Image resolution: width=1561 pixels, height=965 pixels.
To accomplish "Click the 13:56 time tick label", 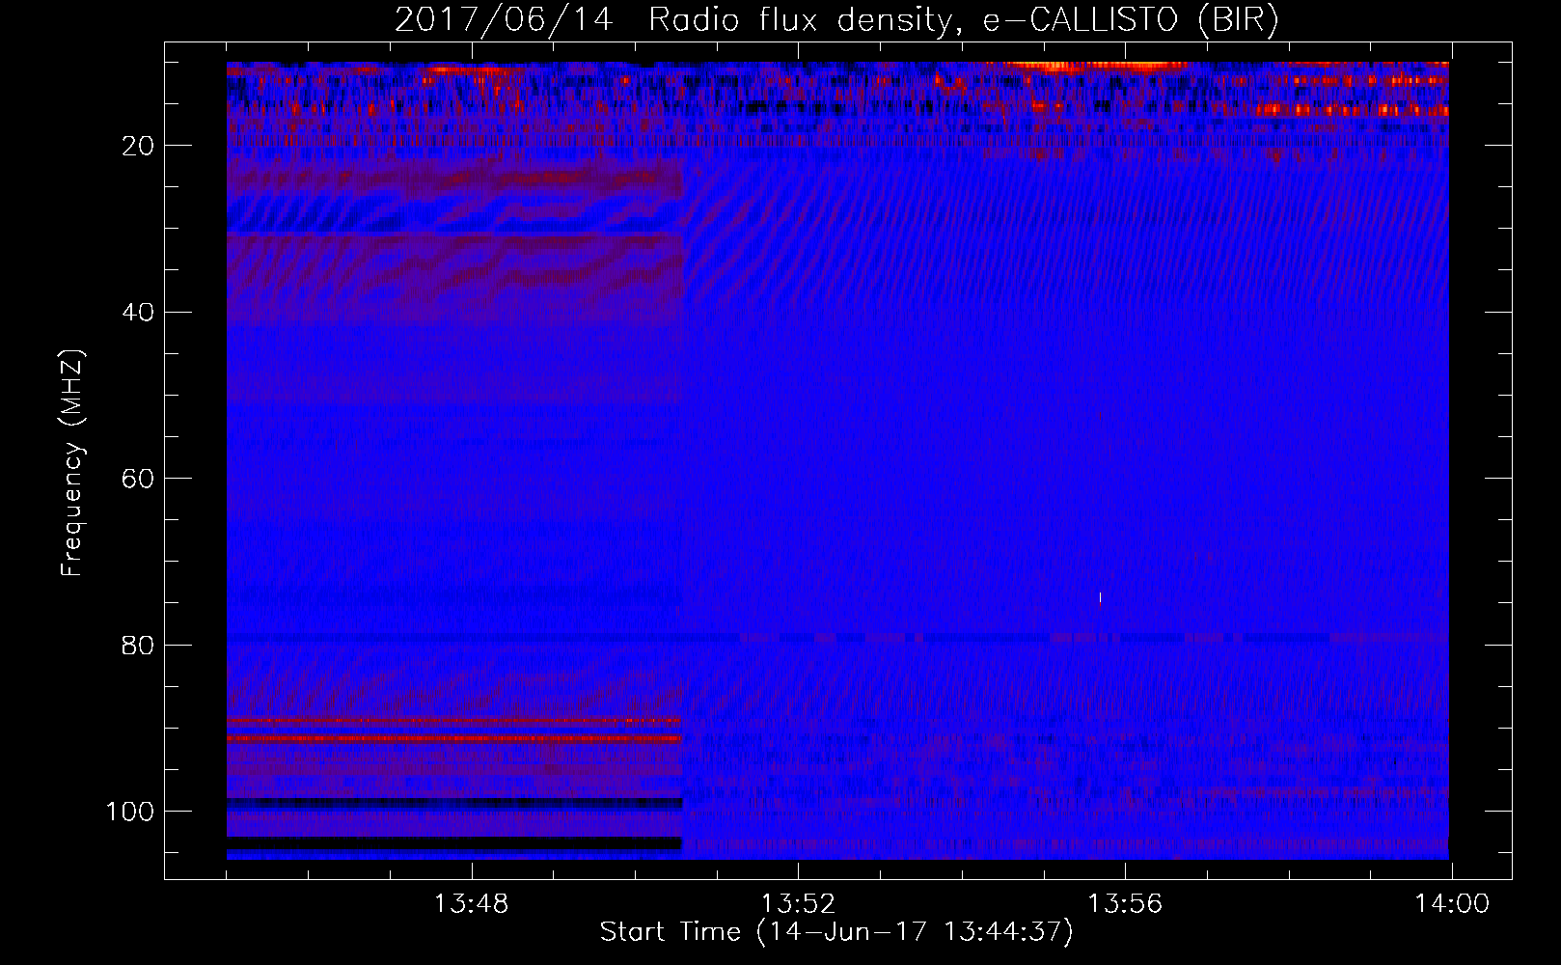I will click(x=1125, y=904).
